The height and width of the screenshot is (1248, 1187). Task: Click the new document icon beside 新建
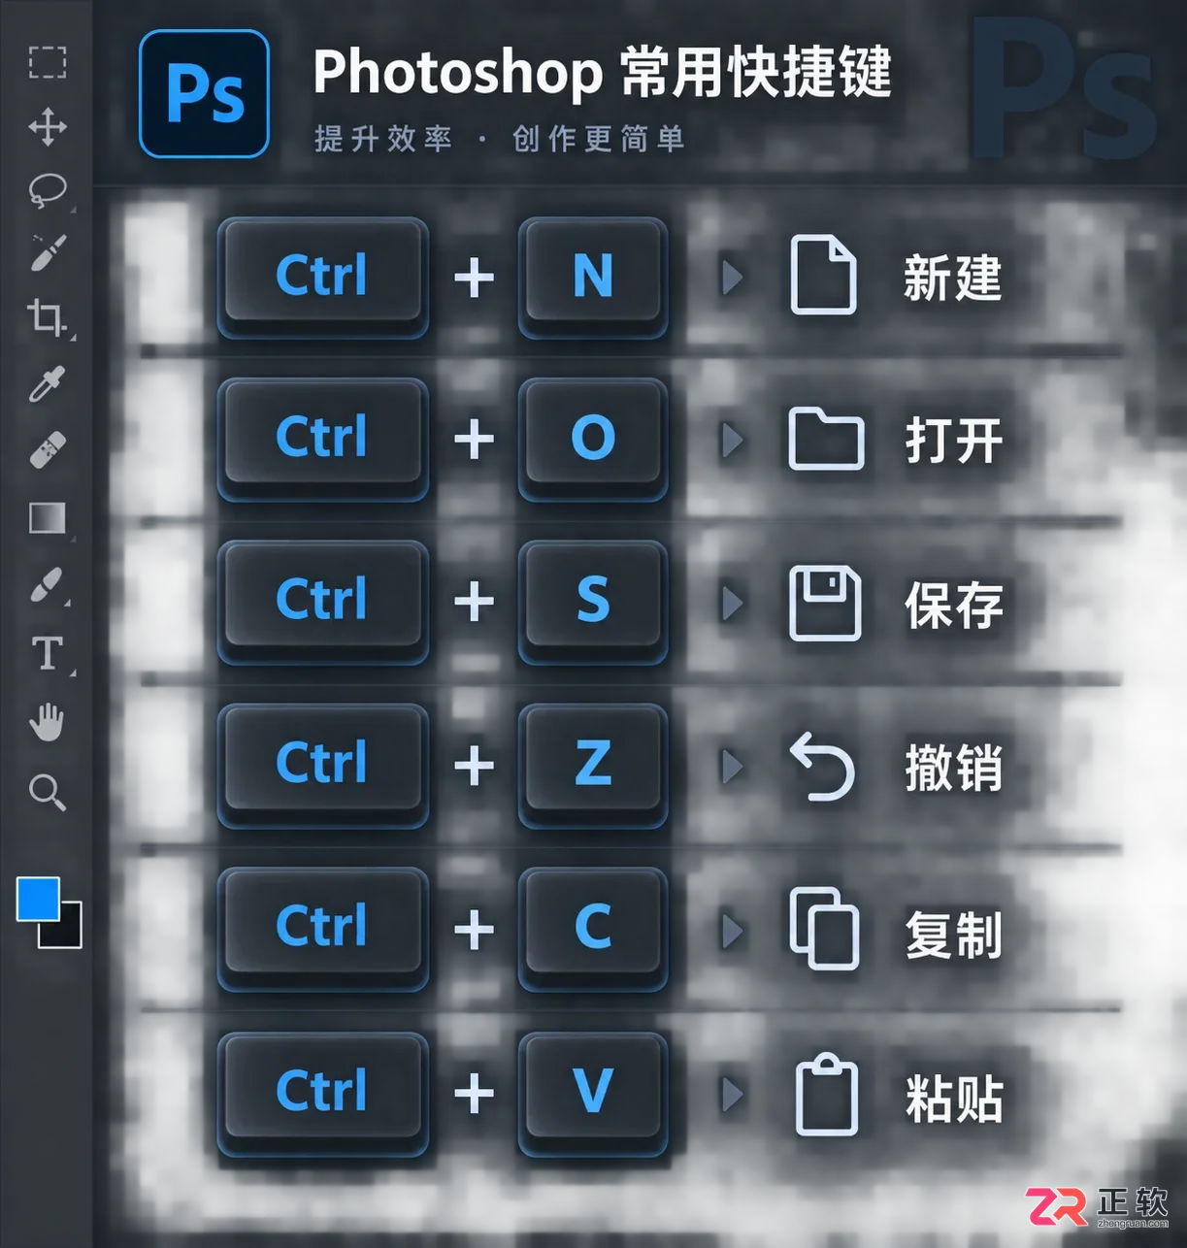click(x=823, y=275)
